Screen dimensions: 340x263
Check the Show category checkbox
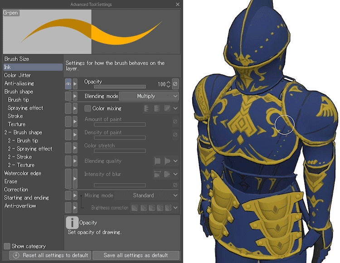coord(7,246)
